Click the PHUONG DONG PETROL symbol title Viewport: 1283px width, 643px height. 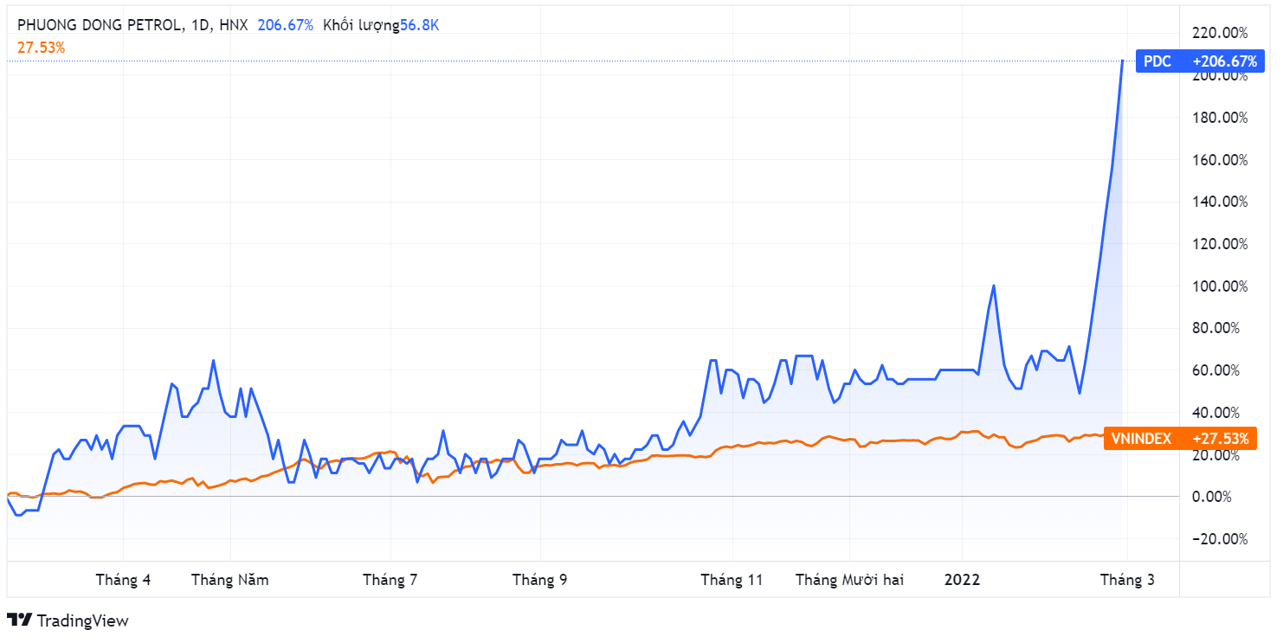(100, 25)
